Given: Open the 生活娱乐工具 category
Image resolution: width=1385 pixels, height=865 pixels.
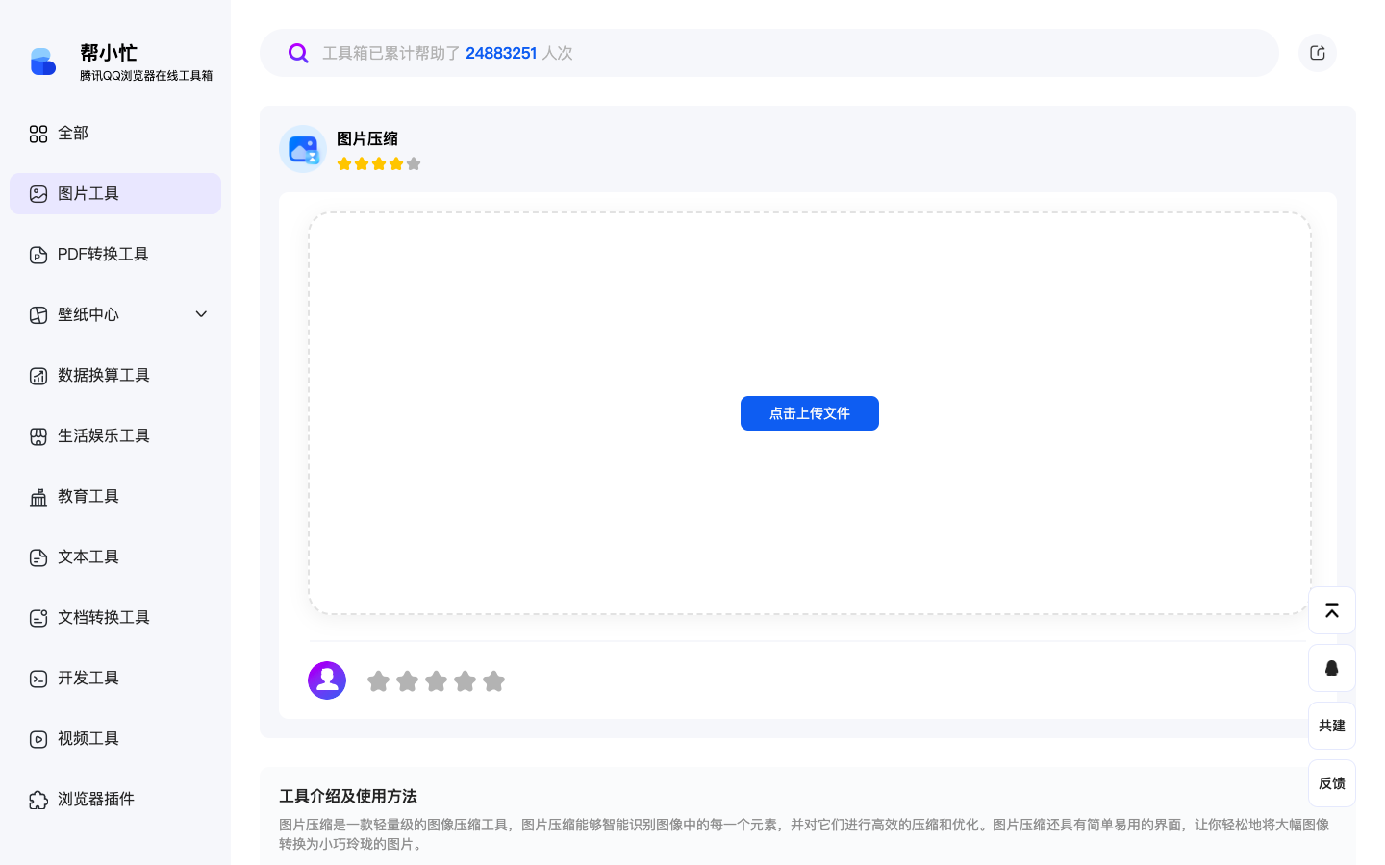Looking at the screenshot, I should coord(103,435).
